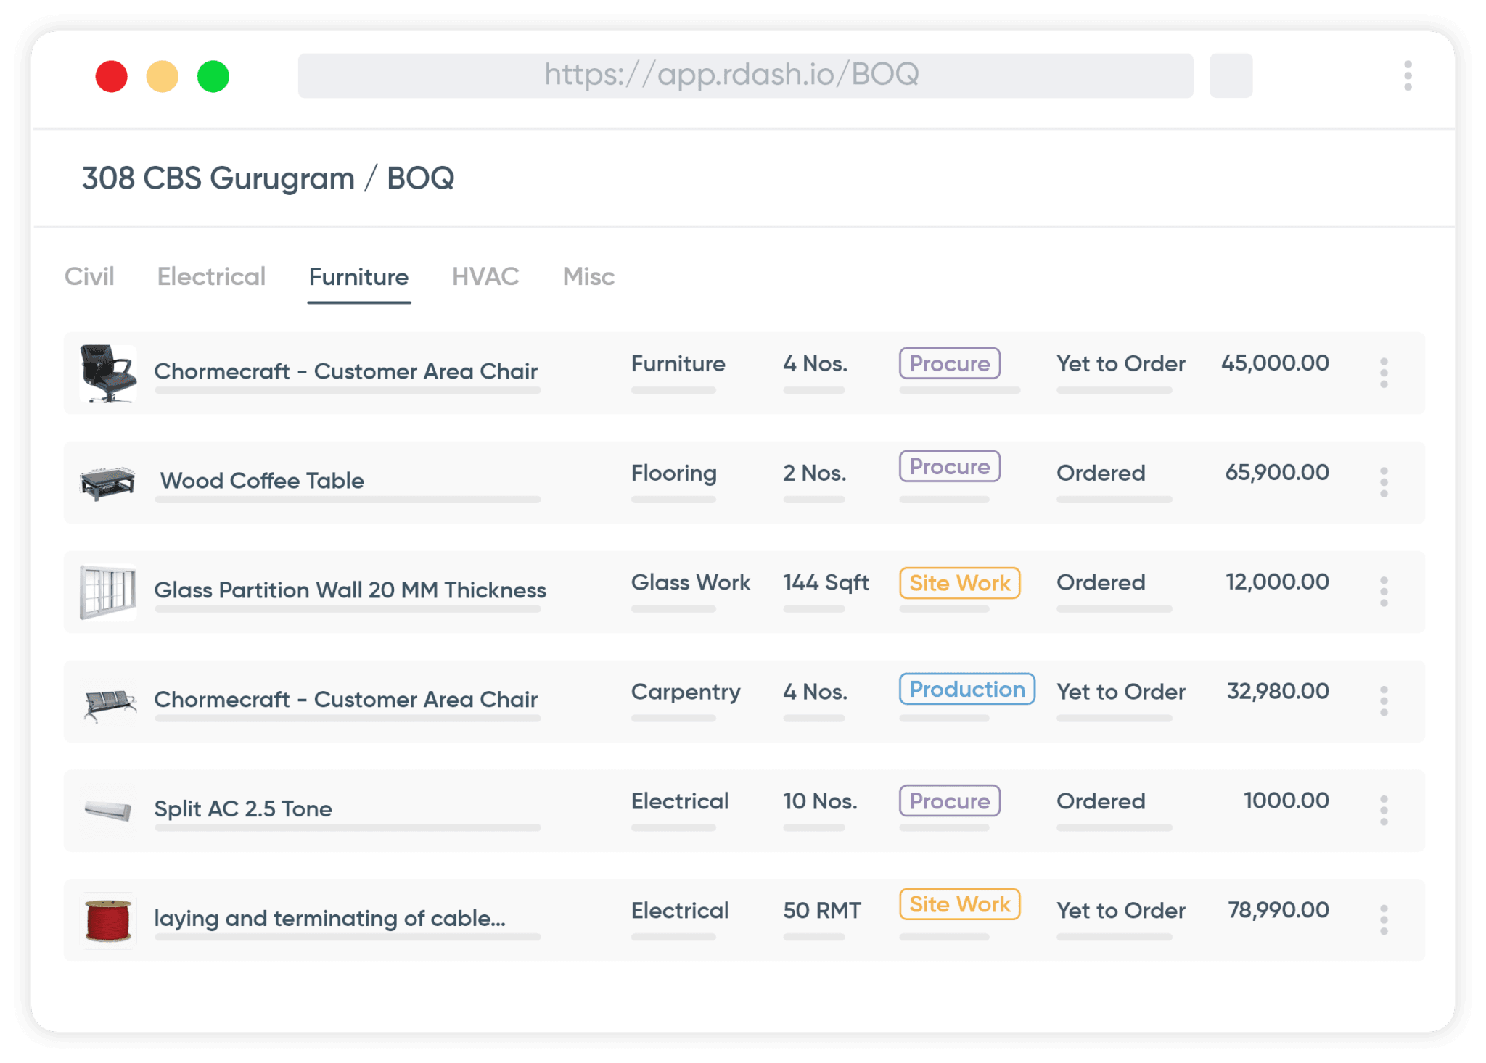Open the options menu for Wood Coffee Table row
Viewport: 1486px width, 1063px height.
pos(1384,482)
